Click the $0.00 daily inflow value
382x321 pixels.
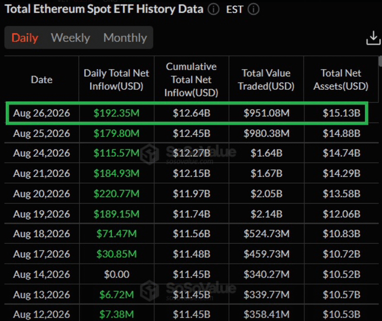click(x=116, y=275)
